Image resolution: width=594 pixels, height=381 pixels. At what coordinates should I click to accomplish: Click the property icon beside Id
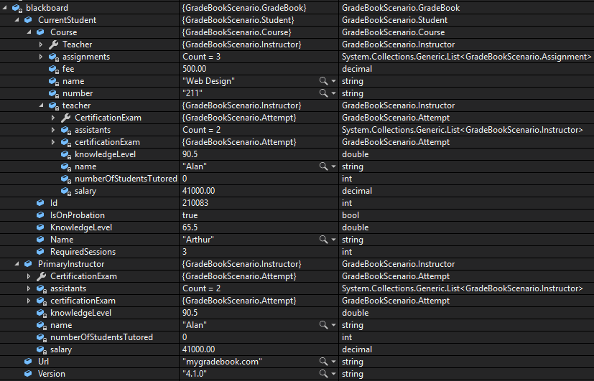pos(40,203)
